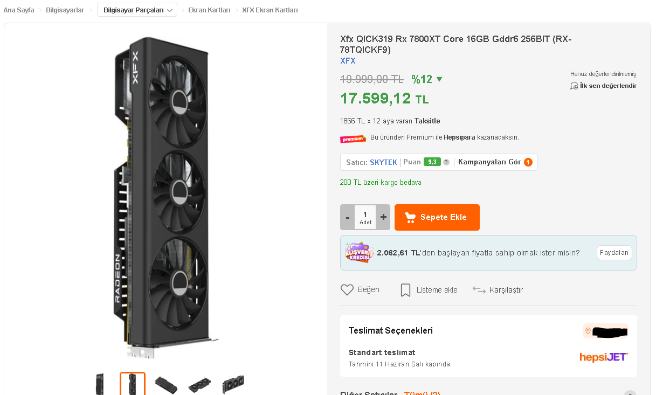Increase quantity with the plus button
Screen dimensions: 656x395
(383, 217)
